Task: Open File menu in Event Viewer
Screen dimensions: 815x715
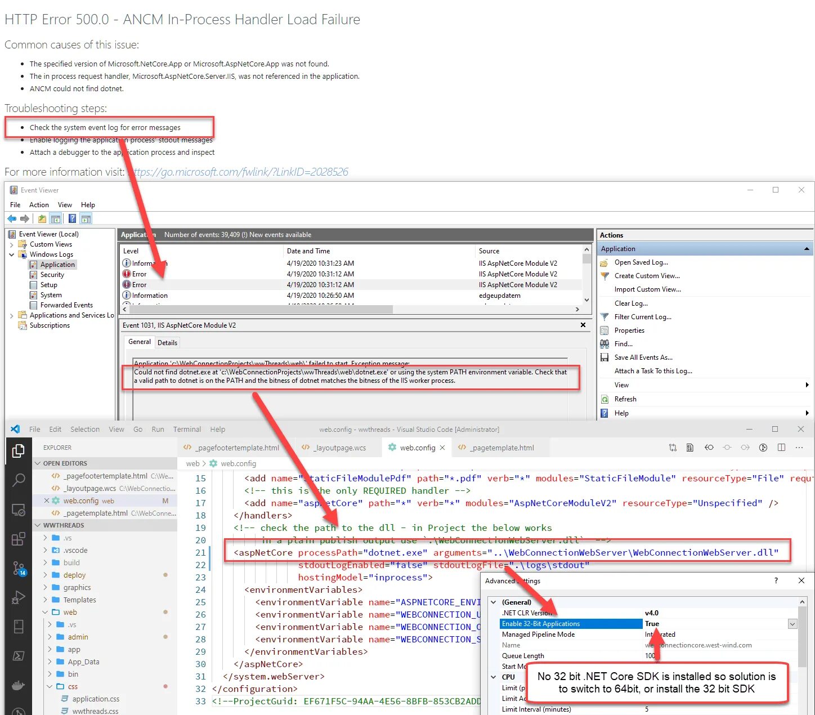Action: coord(15,205)
